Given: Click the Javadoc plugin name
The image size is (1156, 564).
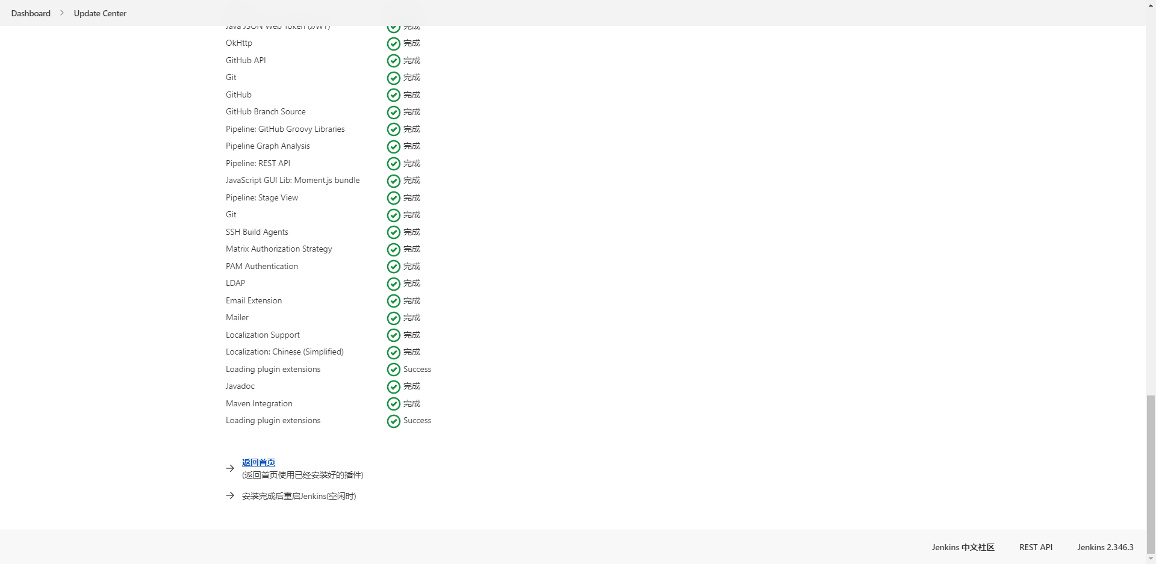Looking at the screenshot, I should pyautogui.click(x=240, y=386).
